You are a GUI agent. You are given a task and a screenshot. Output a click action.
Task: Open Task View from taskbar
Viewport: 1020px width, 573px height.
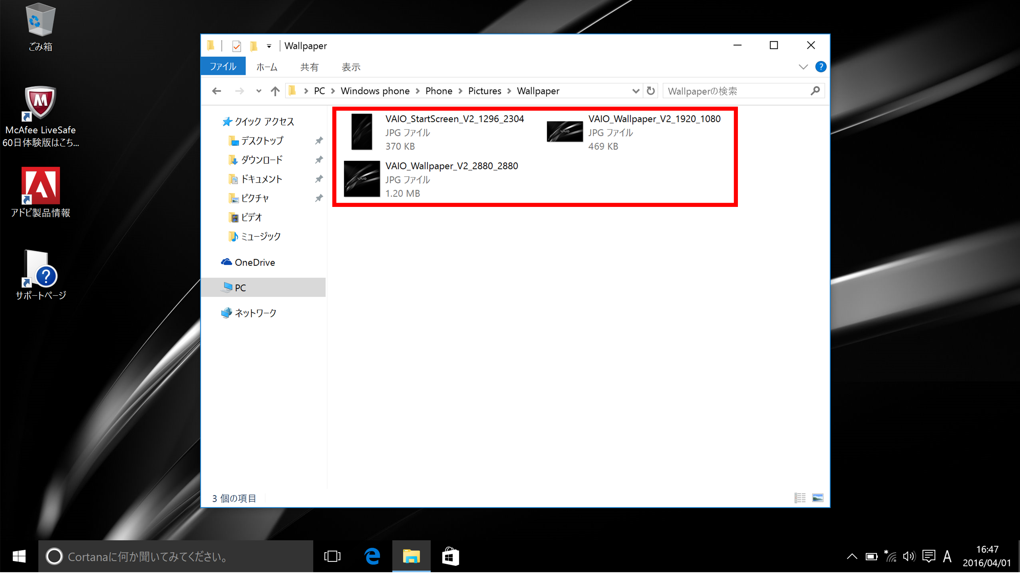(332, 556)
